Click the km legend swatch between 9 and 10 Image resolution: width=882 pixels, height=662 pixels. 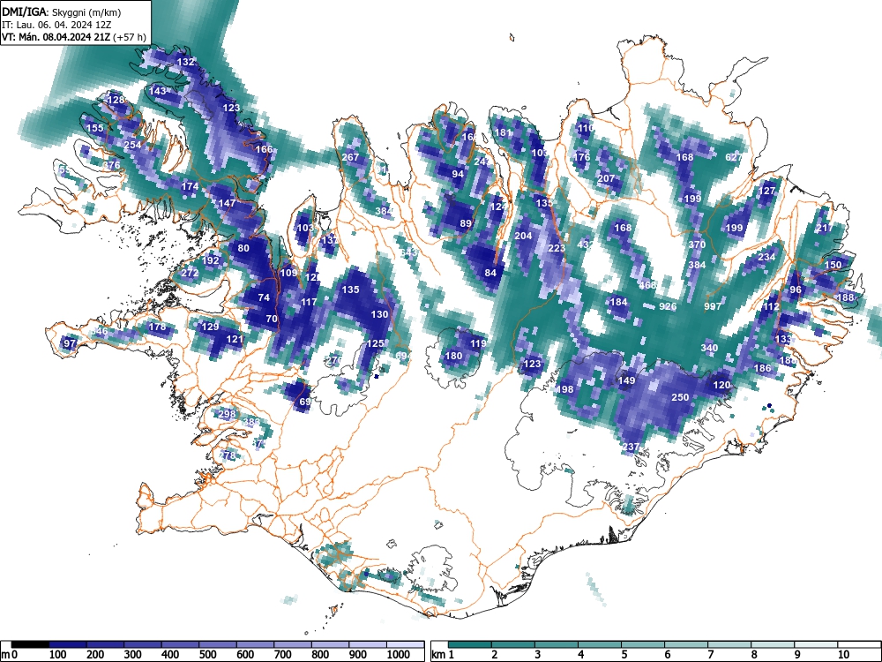pos(816,644)
